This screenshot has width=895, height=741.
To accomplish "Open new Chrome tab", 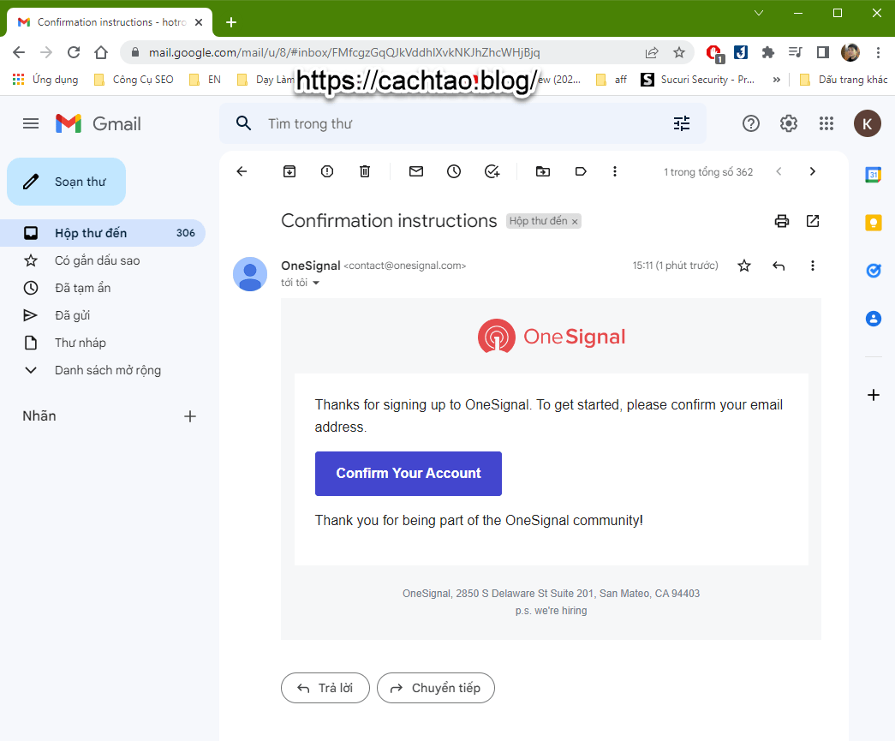I will click(x=231, y=22).
